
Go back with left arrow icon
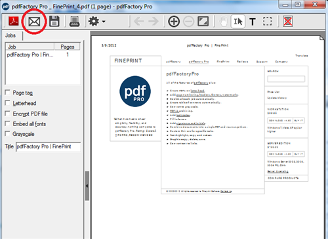click(x=139, y=22)
